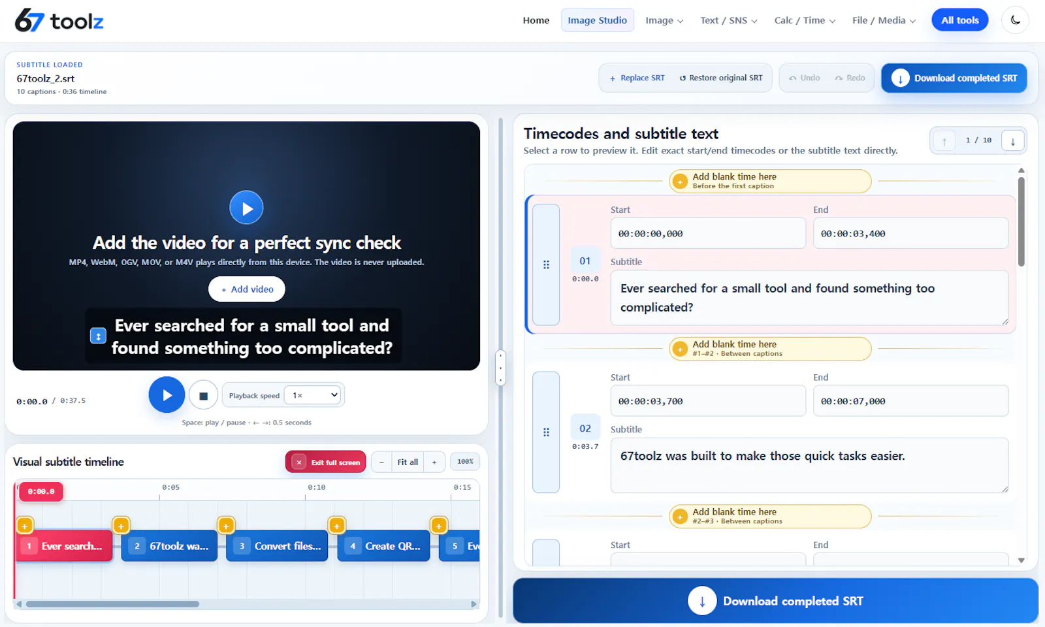This screenshot has width=1045, height=627.
Task: Open the Text / SNS dropdown menu
Action: [x=729, y=20]
